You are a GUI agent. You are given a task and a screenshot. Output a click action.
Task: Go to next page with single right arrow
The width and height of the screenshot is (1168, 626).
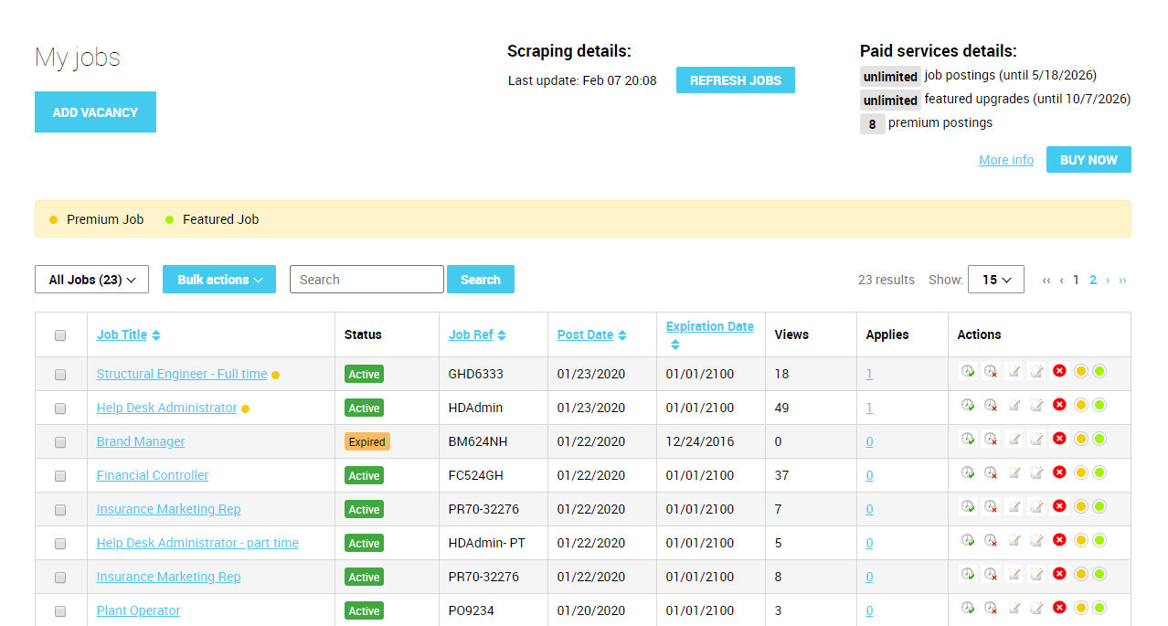(x=1108, y=280)
